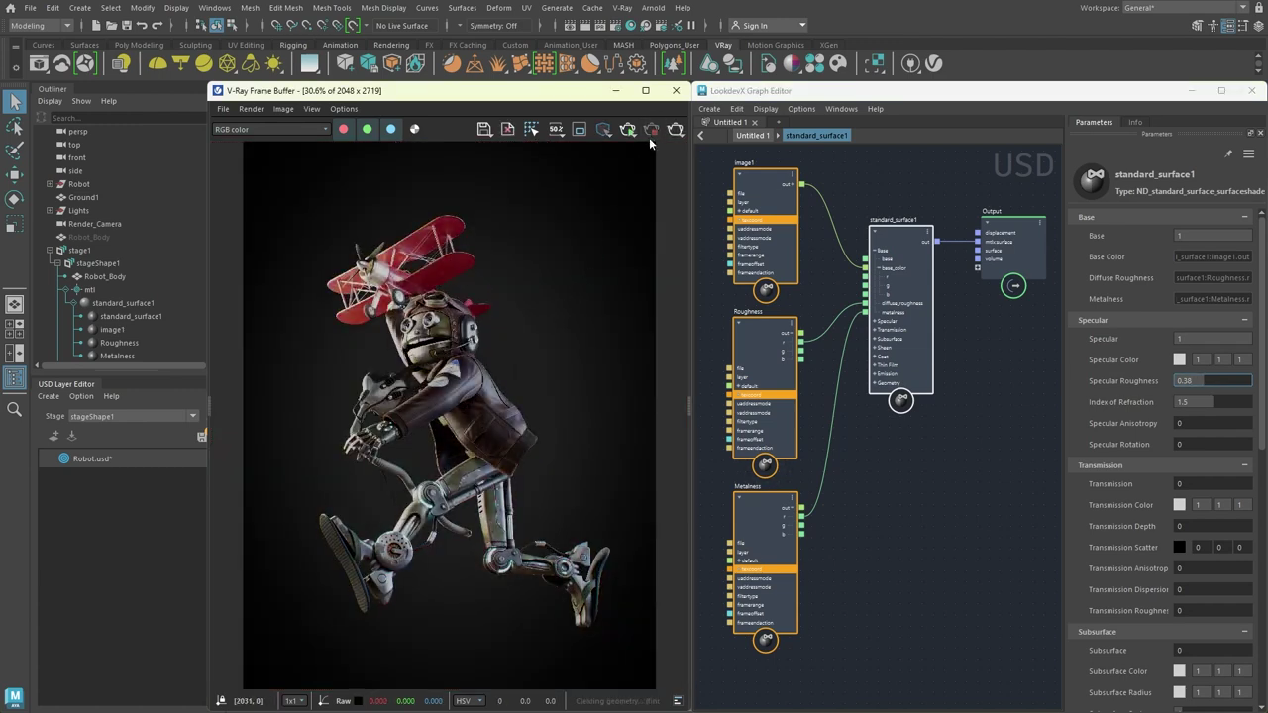Viewport: 1268px width, 713px height.
Task: Click the save layer icon in USD Layer Editor
Action: [x=202, y=436]
